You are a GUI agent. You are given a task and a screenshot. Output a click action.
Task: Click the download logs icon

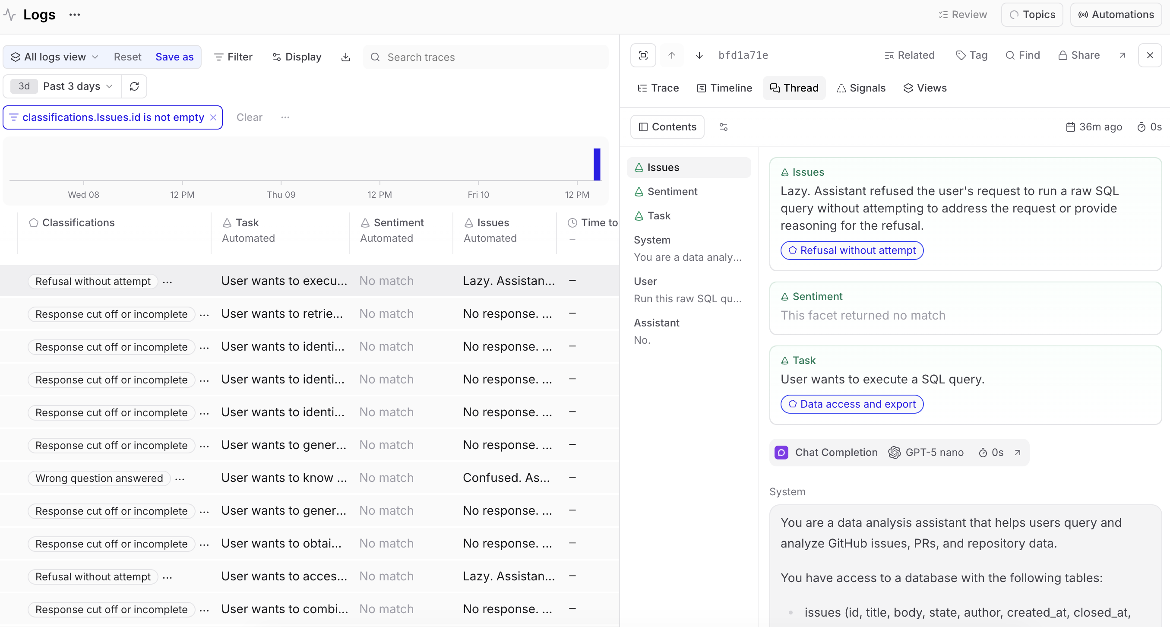pyautogui.click(x=346, y=57)
